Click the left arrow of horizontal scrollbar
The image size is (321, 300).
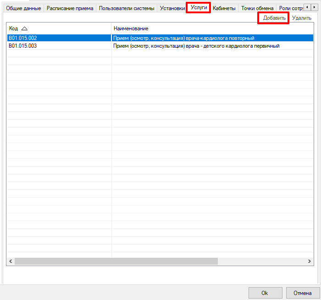[x=10, y=261]
